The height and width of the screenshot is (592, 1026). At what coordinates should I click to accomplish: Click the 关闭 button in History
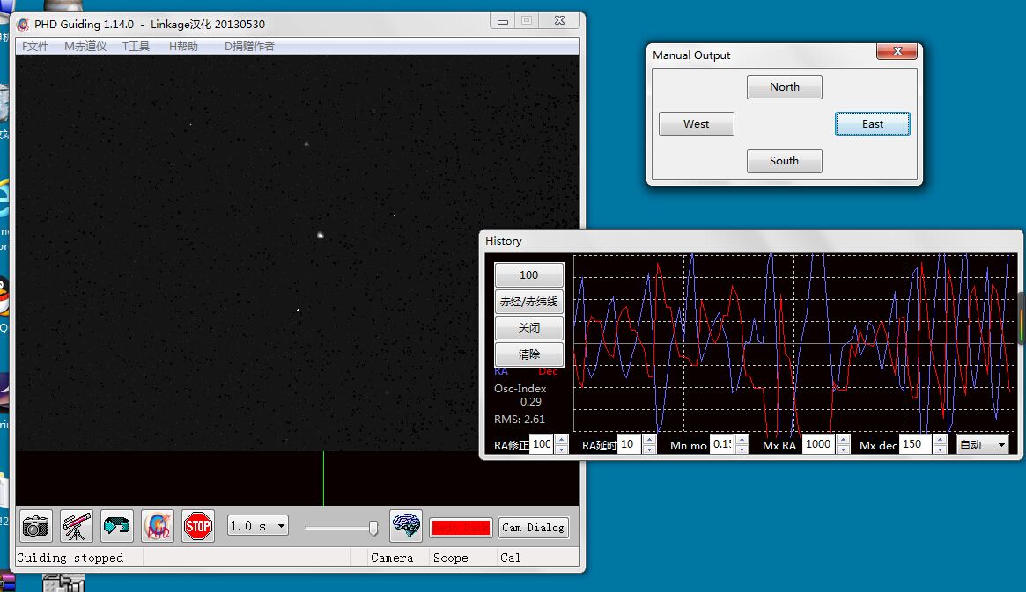point(528,328)
